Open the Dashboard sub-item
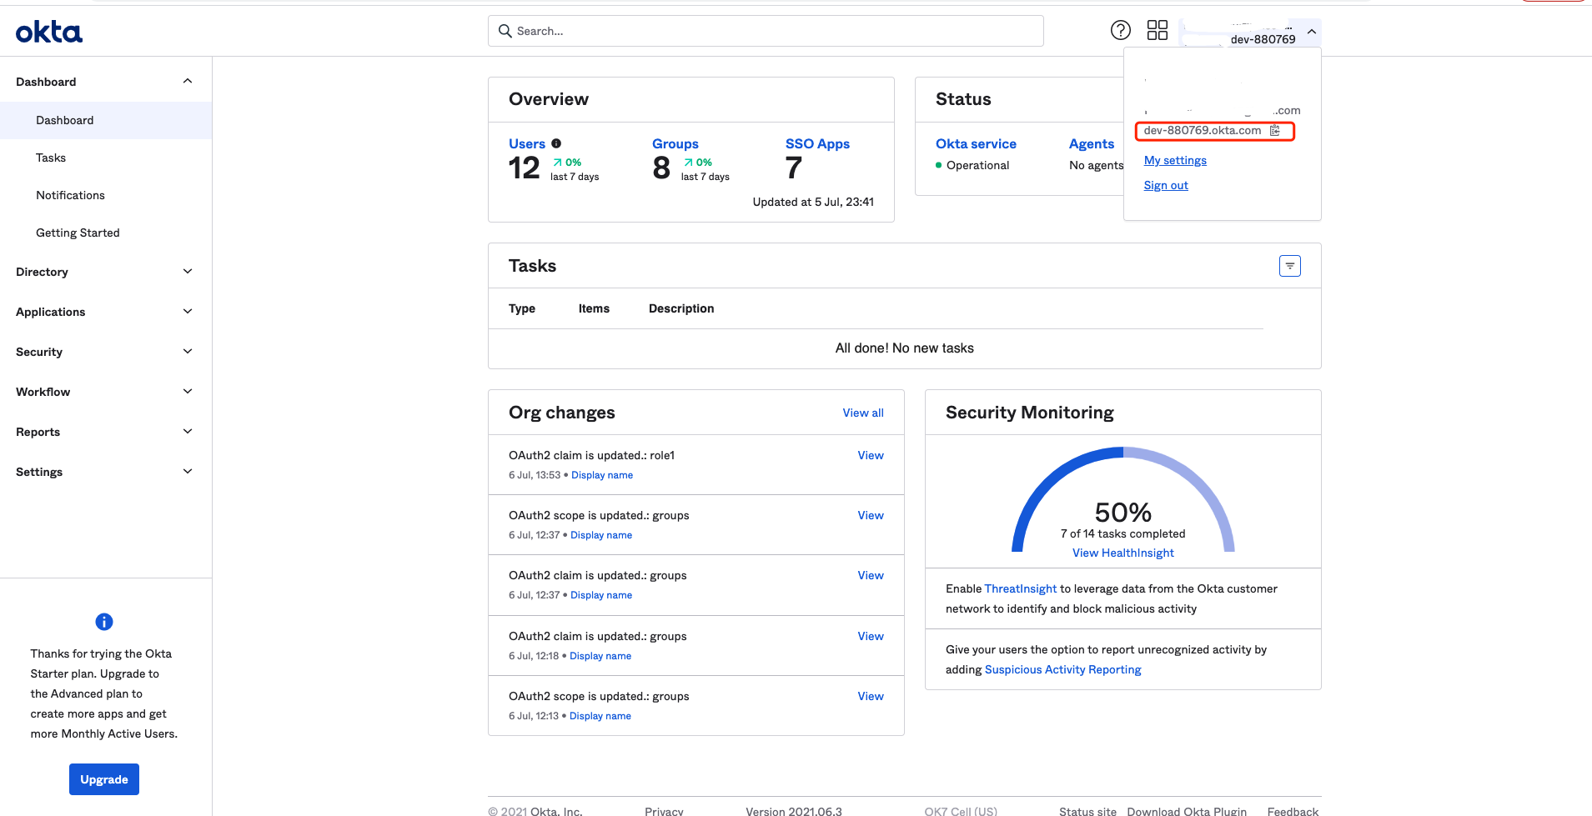This screenshot has height=816, width=1592. point(106,120)
